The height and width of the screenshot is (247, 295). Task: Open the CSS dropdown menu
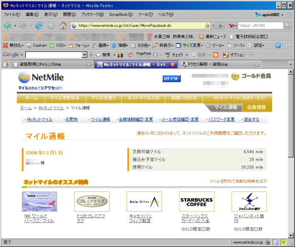[x=58, y=45]
